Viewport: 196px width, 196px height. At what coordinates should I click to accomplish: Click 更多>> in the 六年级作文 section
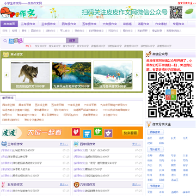tap(137, 185)
